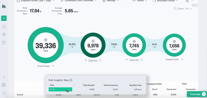Remove the Blog View step
207x98 pixels.
click(x=100, y=60)
